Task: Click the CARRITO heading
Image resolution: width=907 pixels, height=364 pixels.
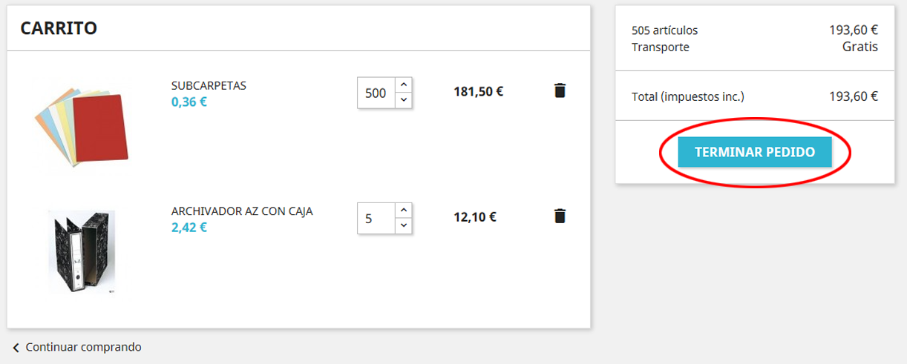Action: click(x=59, y=29)
